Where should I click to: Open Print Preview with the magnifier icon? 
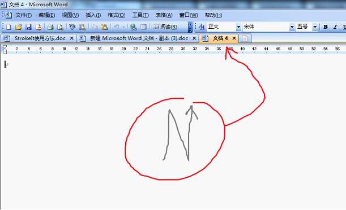60,27
